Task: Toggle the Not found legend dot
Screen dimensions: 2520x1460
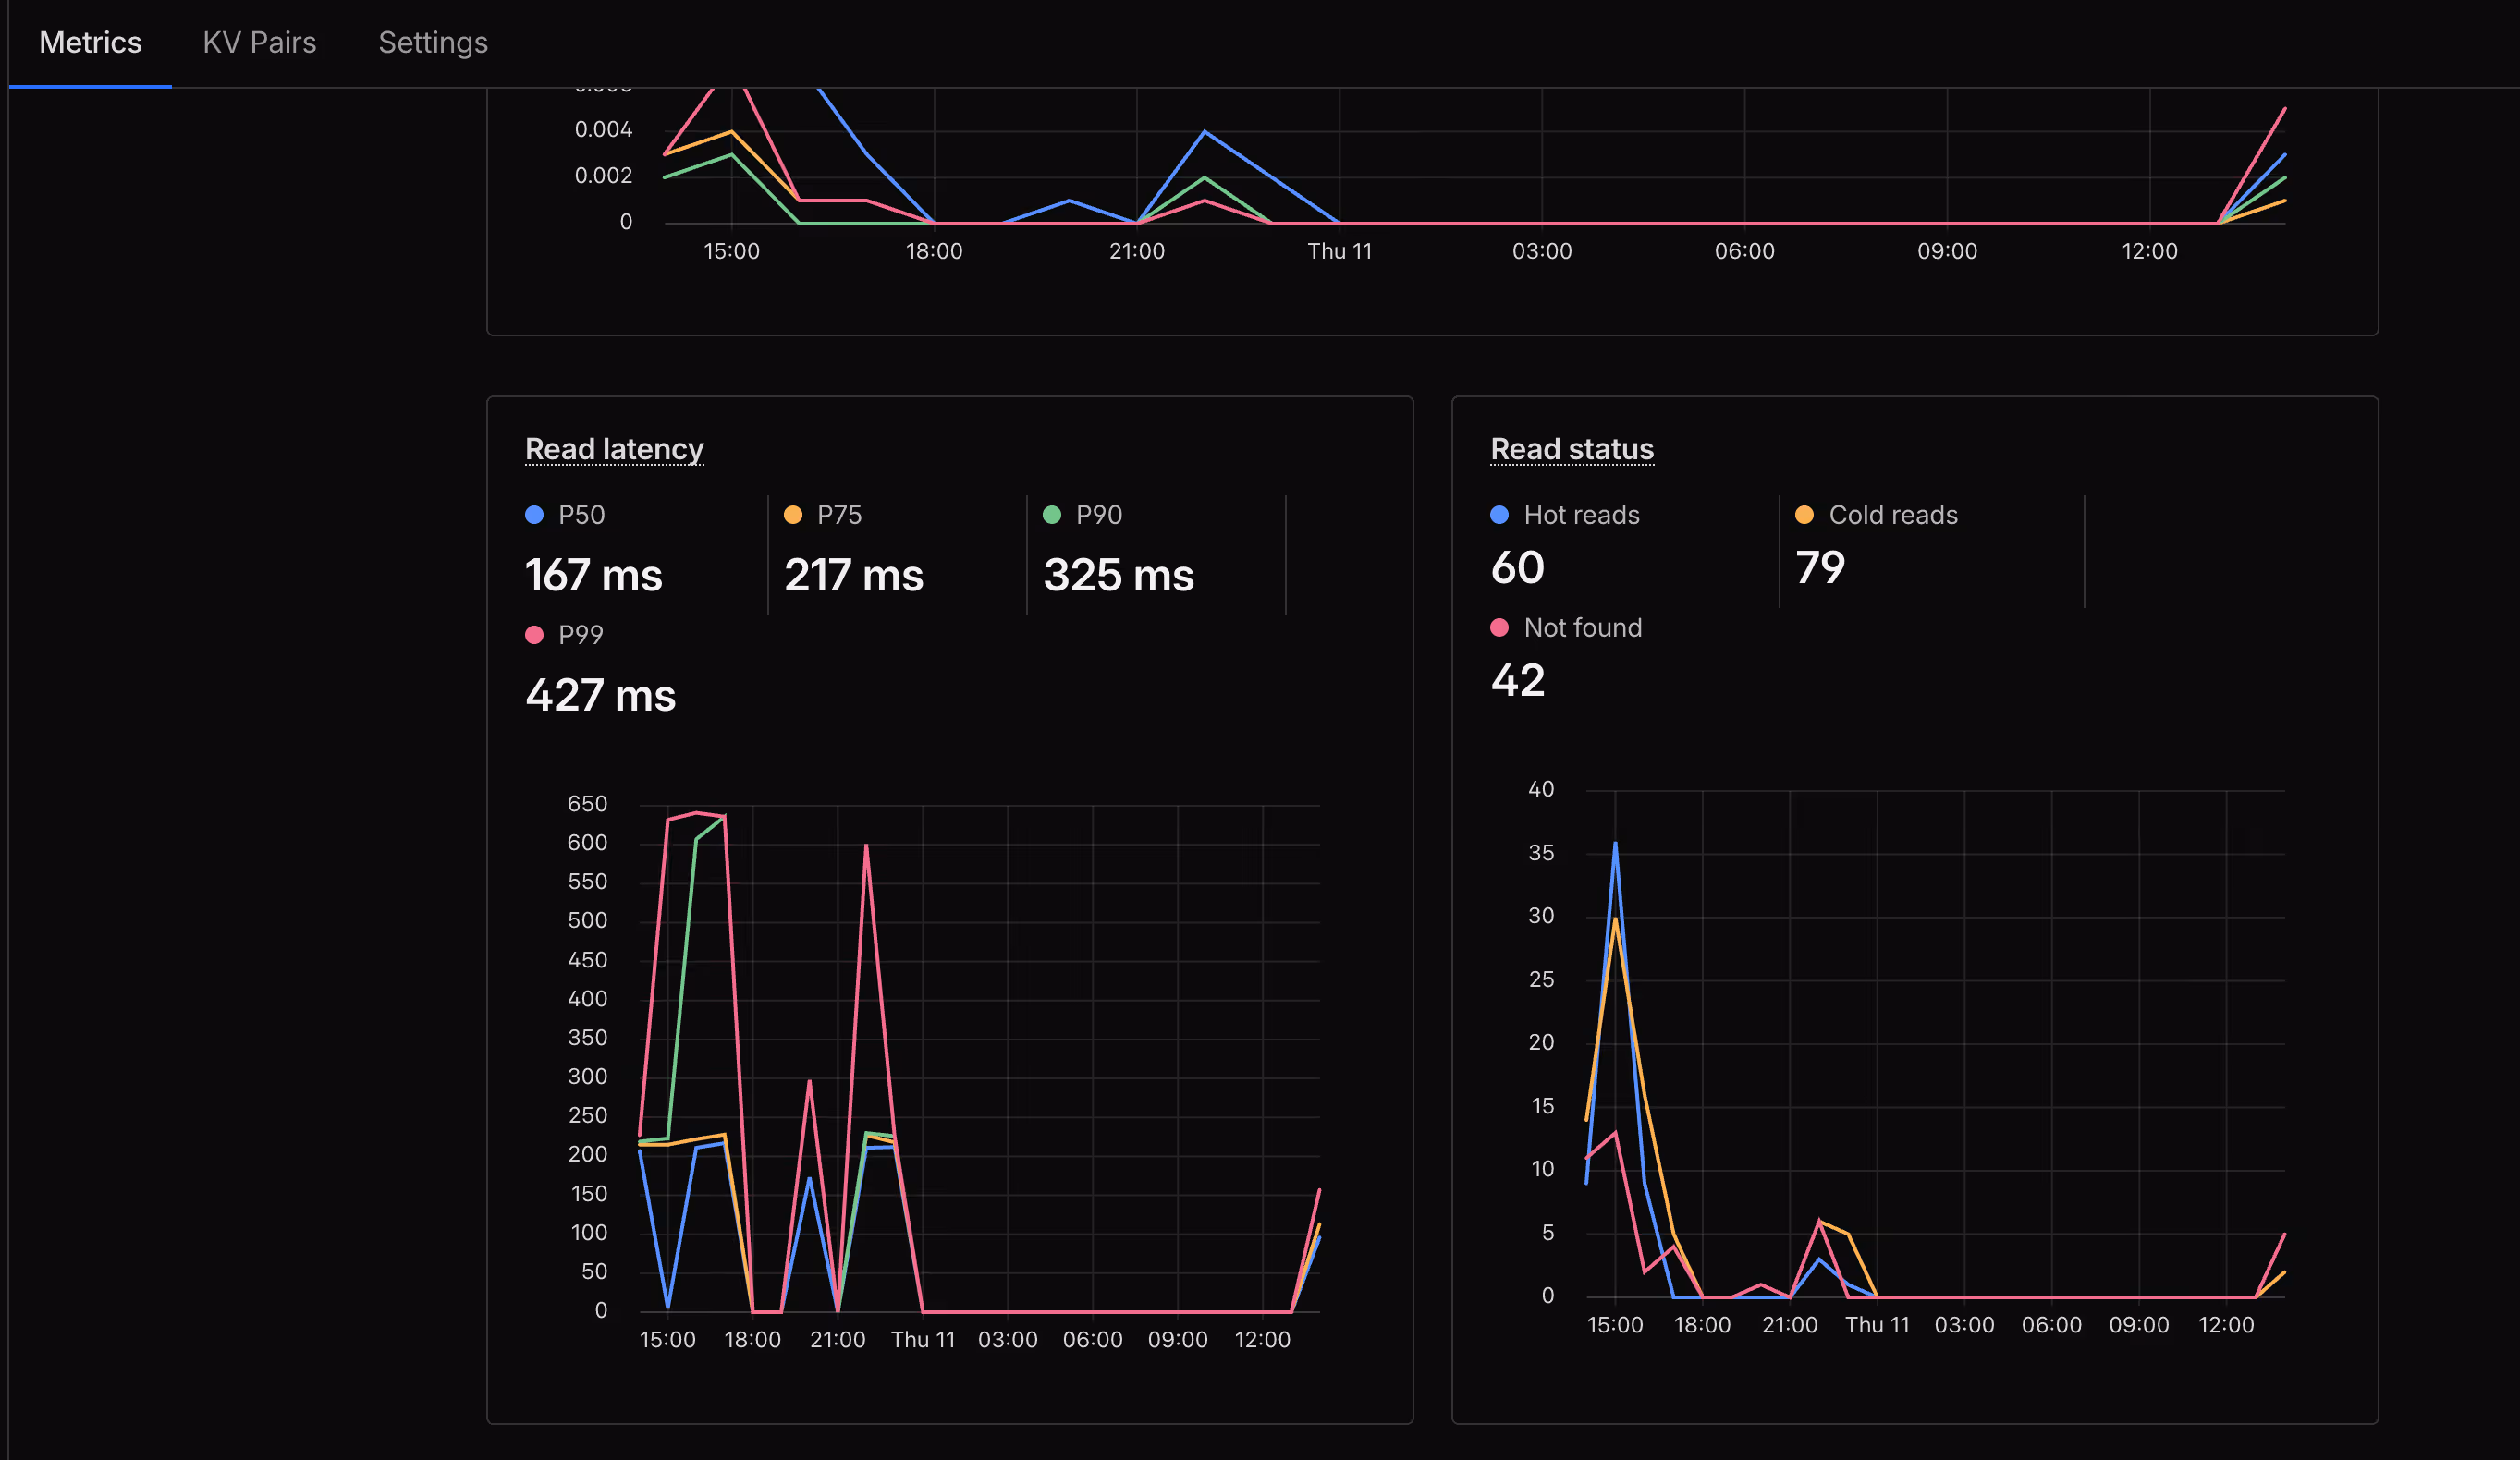Action: [x=1499, y=627]
